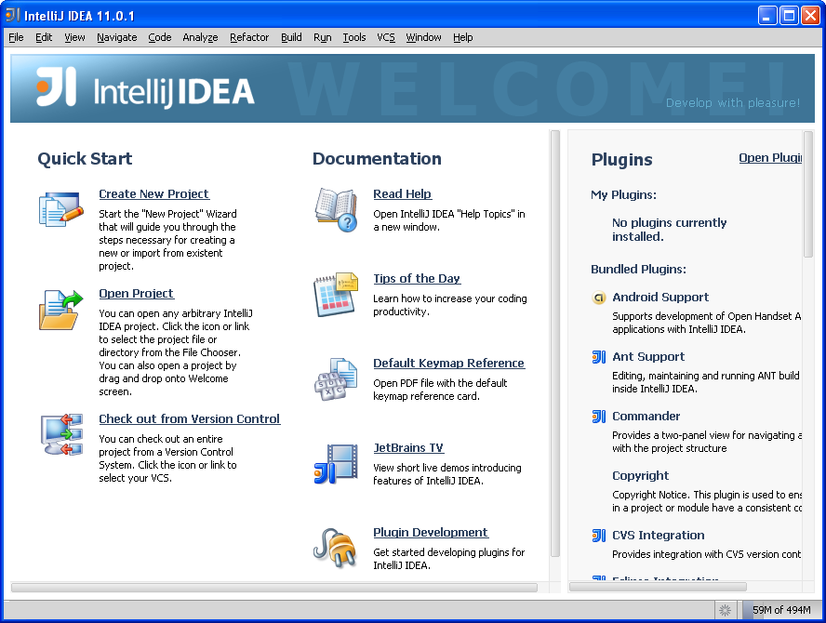This screenshot has width=826, height=623.
Task: Follow the Open Project link
Action: pyautogui.click(x=136, y=293)
